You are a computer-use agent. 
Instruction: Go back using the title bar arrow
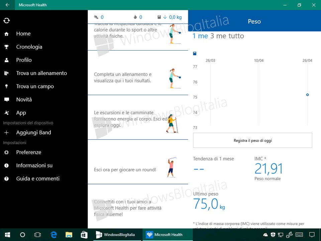click(7, 5)
